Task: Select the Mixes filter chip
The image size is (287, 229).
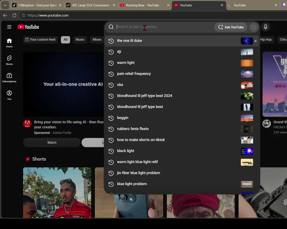Action: pos(97,39)
